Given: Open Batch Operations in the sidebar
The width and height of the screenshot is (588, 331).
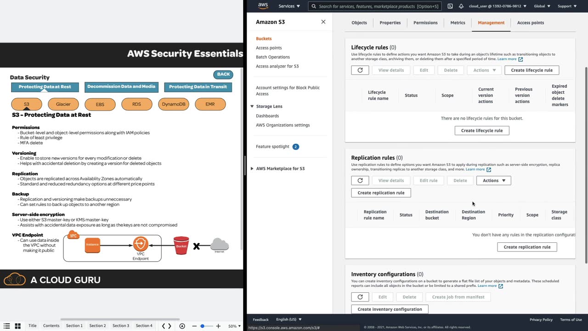Looking at the screenshot, I should tap(273, 57).
